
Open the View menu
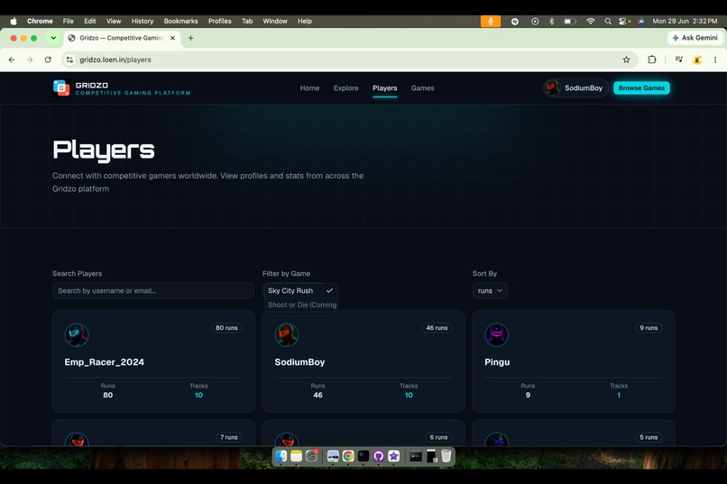coord(114,22)
